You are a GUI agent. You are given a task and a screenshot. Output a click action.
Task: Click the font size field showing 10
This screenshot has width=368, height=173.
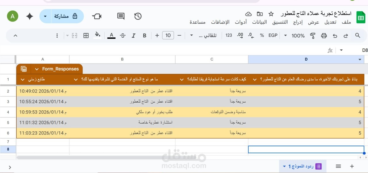pyautogui.click(x=168, y=35)
